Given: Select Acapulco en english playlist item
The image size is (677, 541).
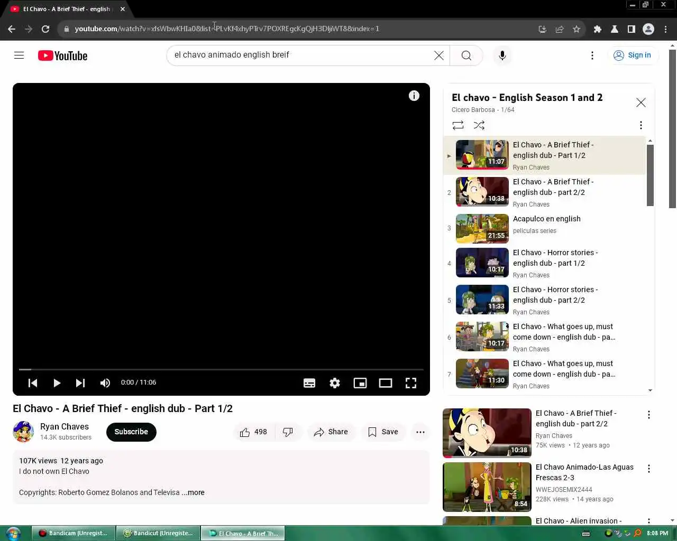Looking at the screenshot, I should click(545, 228).
